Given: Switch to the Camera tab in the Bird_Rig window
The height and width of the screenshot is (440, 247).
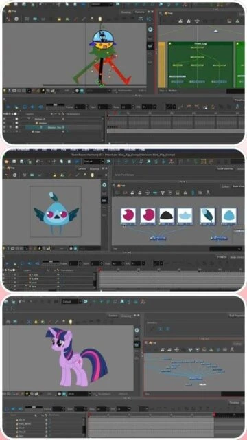Looking at the screenshot, I should (82, 168).
